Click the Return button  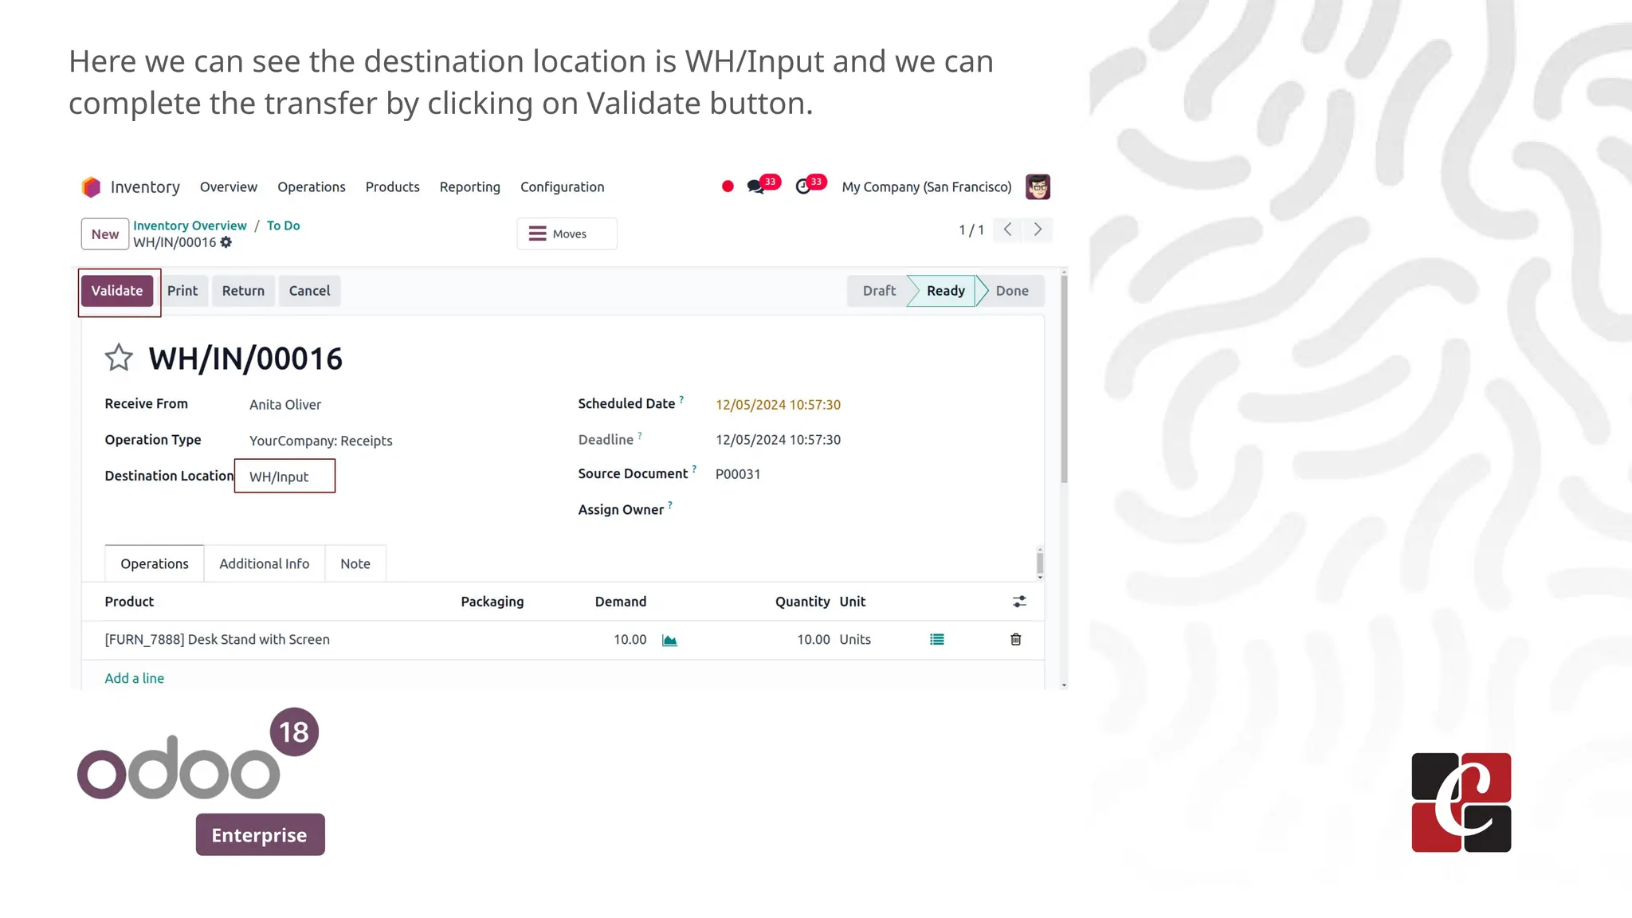tap(243, 291)
